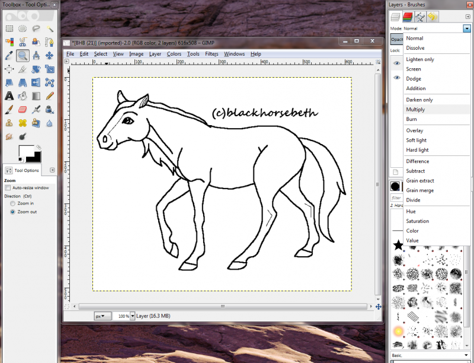474x363 pixels.
Task: Choose Multiply from the mode list
Action: coord(415,110)
